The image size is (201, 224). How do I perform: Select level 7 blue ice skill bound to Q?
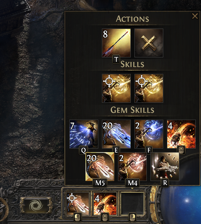pyautogui.click(x=84, y=134)
